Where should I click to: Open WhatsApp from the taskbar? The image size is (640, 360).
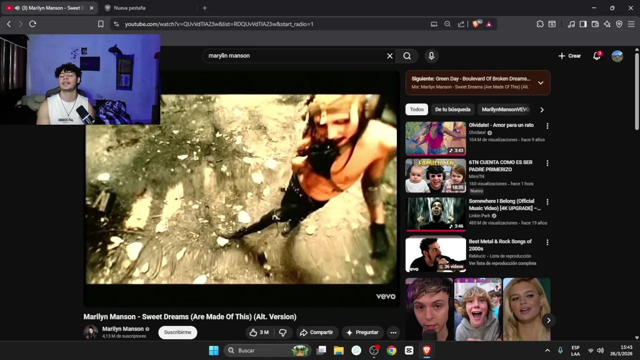pos(356,350)
